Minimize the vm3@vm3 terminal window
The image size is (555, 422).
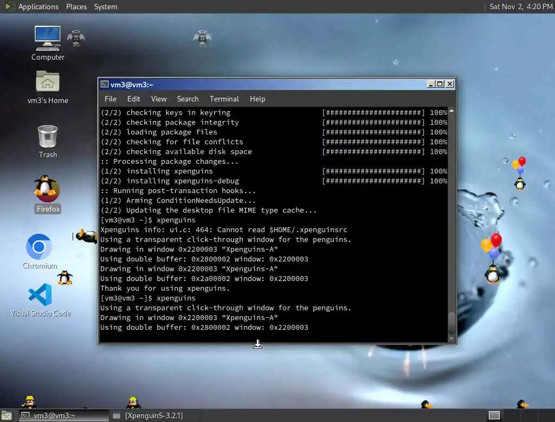point(430,84)
